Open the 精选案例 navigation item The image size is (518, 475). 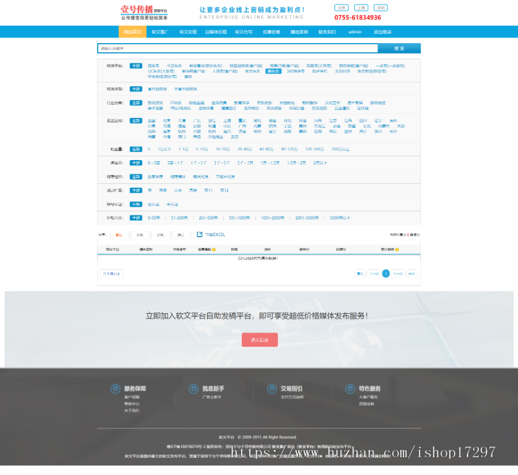299,32
